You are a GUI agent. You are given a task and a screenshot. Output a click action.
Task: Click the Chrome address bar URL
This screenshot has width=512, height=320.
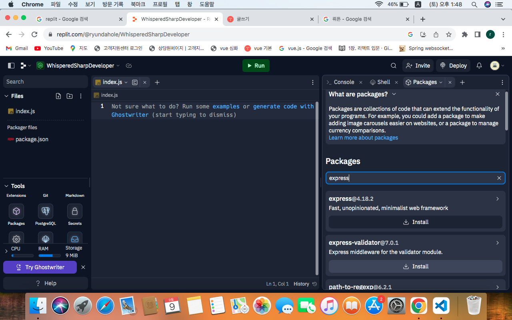point(123,34)
